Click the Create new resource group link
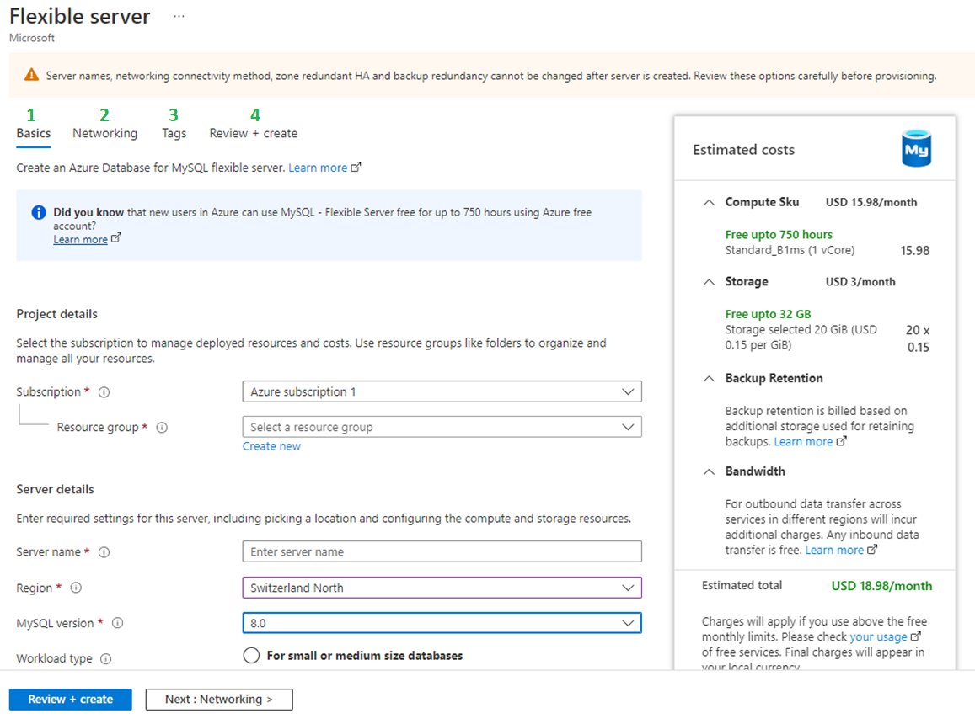The width and height of the screenshot is (975, 724). point(271,446)
